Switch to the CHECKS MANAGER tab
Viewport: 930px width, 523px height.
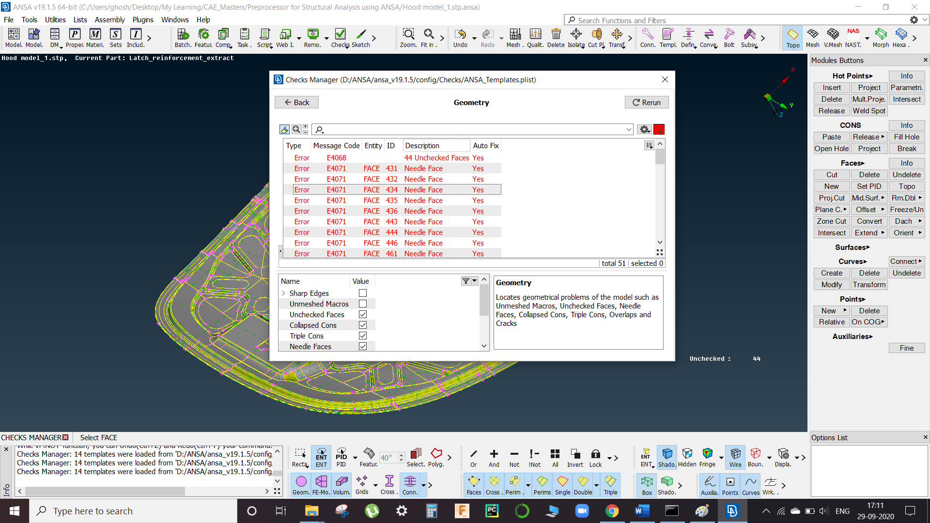pyautogui.click(x=31, y=437)
